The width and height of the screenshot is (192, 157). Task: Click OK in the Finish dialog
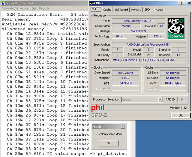(109, 143)
